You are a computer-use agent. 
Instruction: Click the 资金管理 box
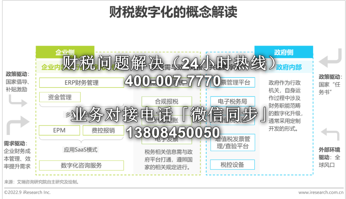pos(60,97)
